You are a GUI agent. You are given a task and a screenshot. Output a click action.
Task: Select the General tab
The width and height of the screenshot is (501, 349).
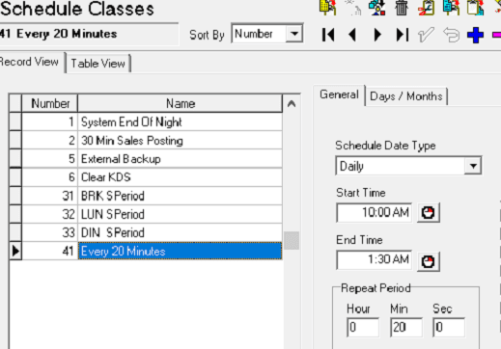(339, 94)
